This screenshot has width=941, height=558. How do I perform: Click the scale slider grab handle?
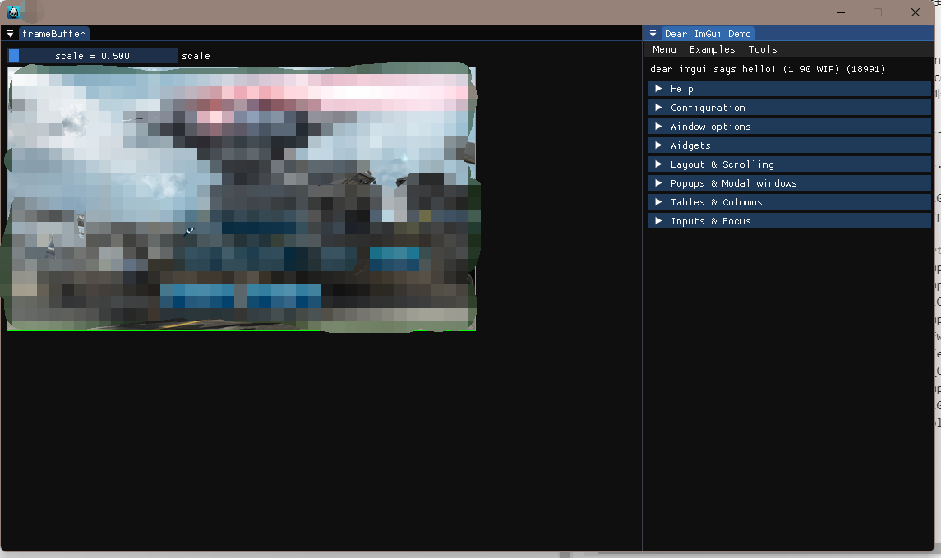(x=14, y=56)
